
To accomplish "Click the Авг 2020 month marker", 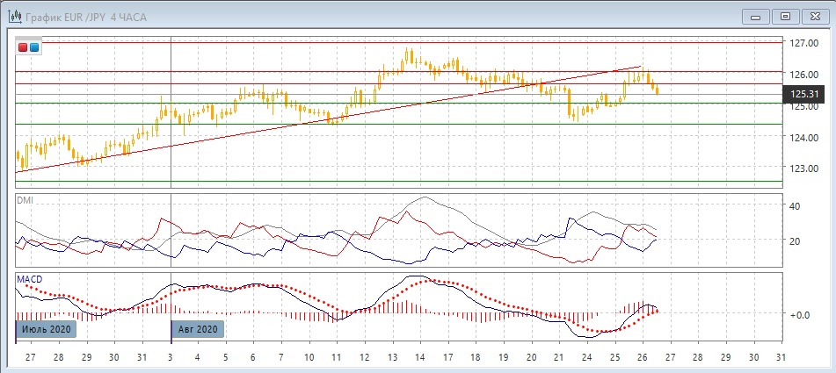I will (x=198, y=329).
